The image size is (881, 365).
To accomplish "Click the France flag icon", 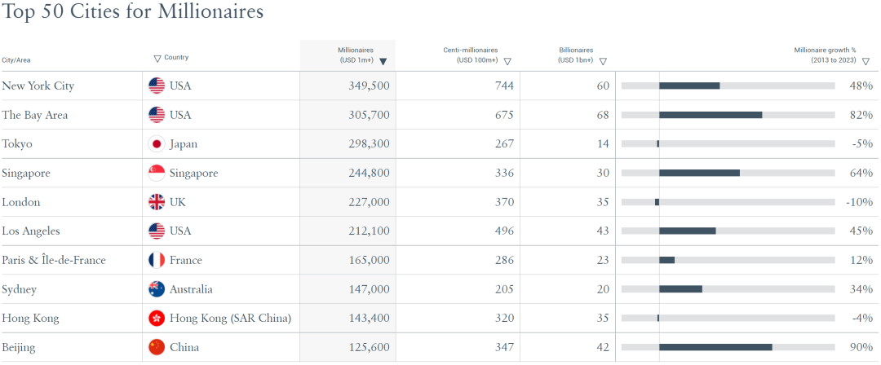I will pyautogui.click(x=157, y=261).
